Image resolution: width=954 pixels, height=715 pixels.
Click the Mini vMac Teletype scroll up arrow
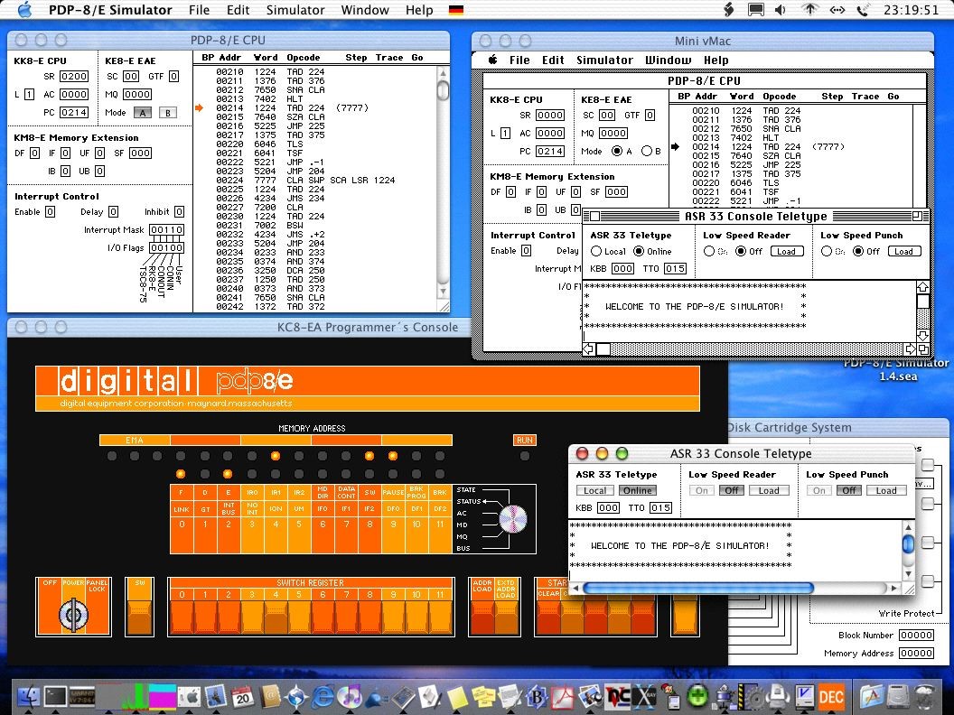click(x=923, y=287)
